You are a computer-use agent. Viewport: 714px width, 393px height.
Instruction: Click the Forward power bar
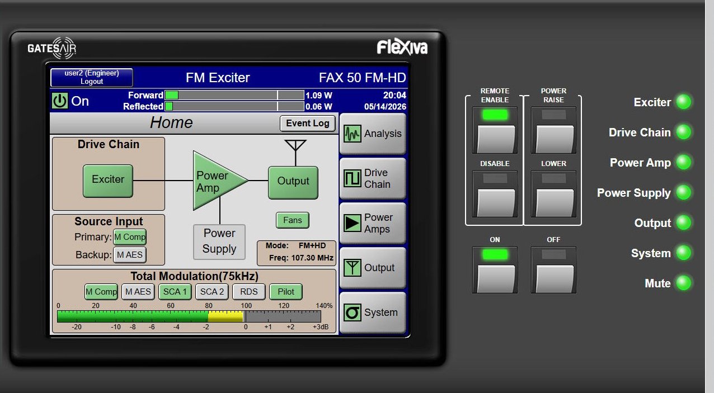[x=234, y=95]
